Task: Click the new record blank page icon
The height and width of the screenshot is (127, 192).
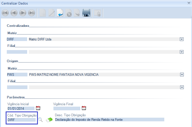Action: [x=43, y=13]
